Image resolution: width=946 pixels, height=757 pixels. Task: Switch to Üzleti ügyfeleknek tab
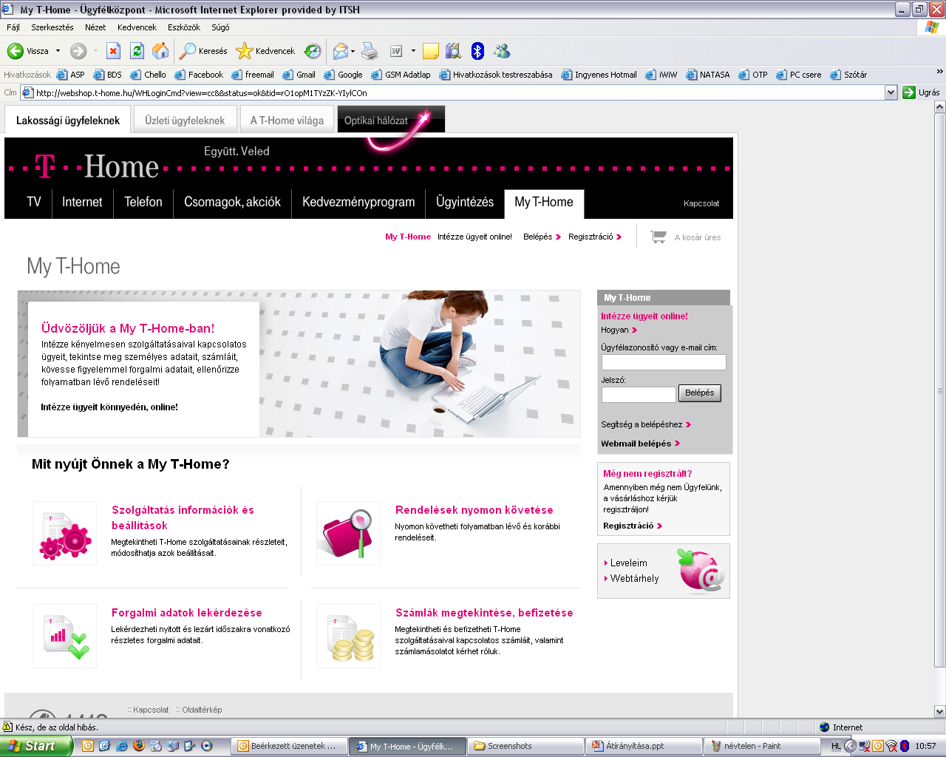pos(185,120)
